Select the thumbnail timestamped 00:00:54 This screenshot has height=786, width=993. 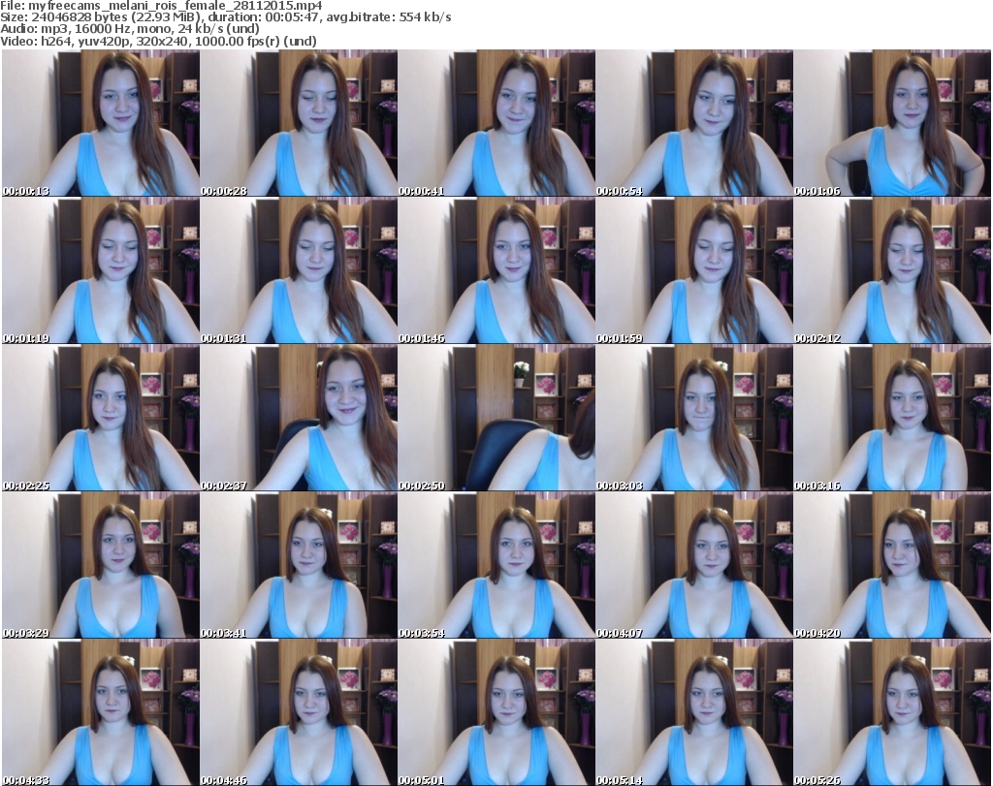(694, 123)
